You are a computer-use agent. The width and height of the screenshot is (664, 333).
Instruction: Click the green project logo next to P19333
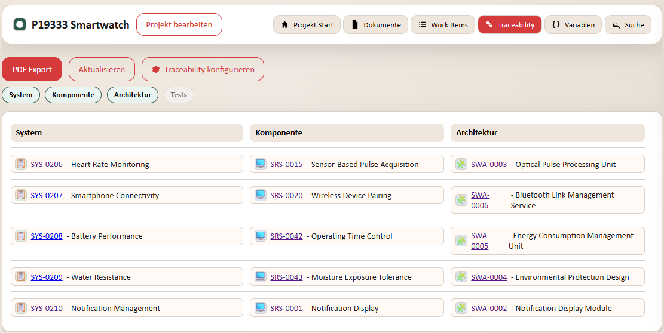coord(20,24)
